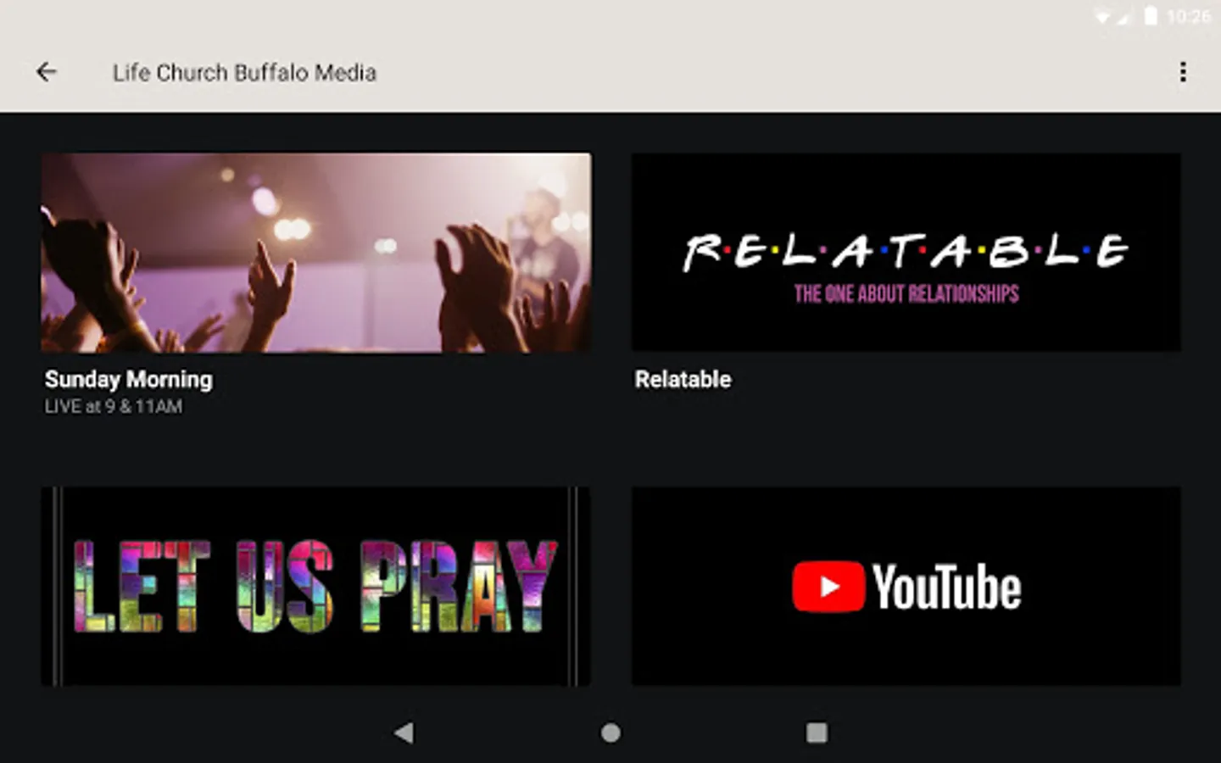Screen dimensions: 1221x763
Task: Select the 'Sunday Morning' title text
Action: 129,379
